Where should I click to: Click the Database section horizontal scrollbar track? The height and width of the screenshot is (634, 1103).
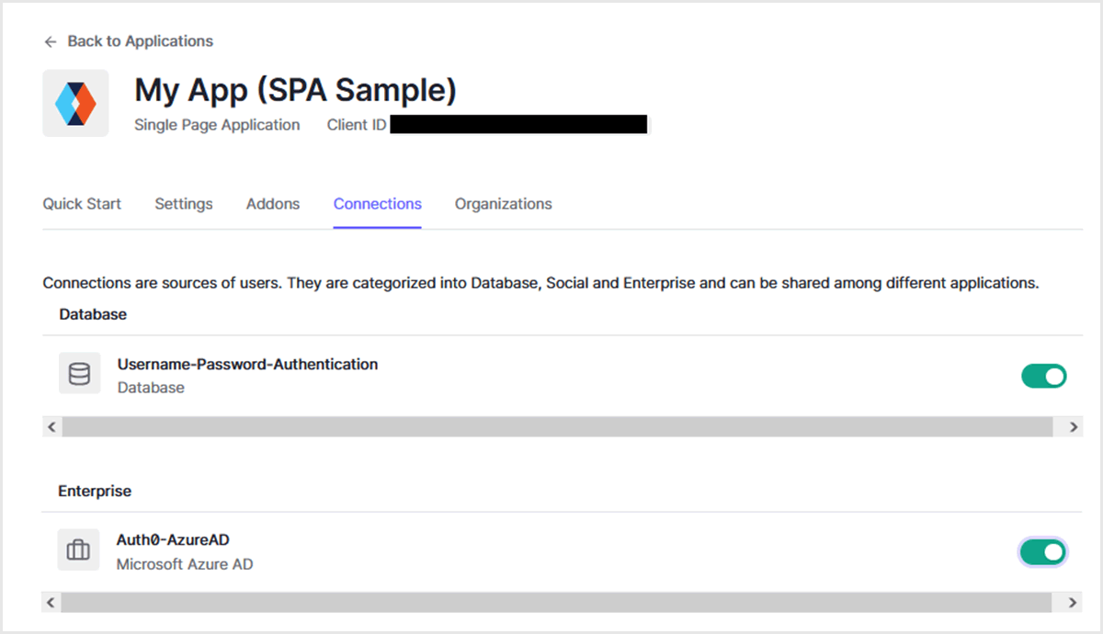pos(557,426)
